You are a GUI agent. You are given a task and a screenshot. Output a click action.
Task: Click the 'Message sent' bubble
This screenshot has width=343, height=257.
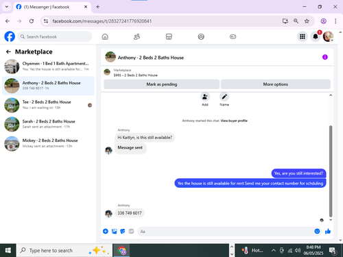tap(130, 148)
